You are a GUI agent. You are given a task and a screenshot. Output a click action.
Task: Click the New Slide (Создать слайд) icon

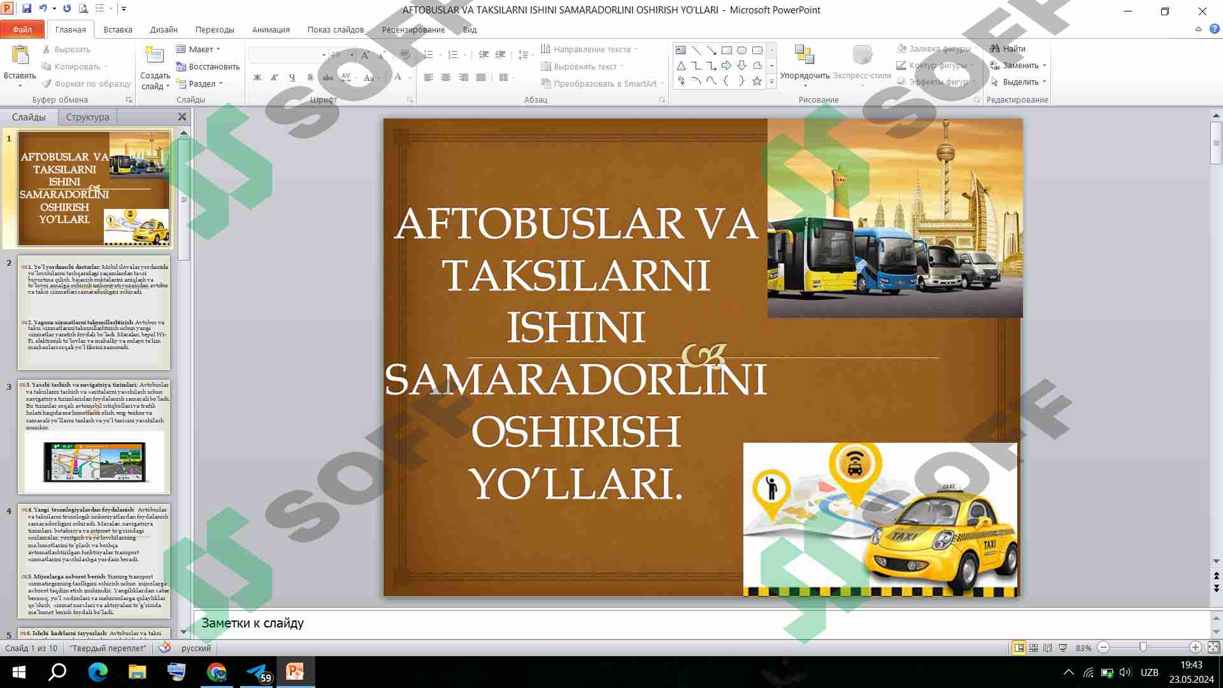(154, 56)
